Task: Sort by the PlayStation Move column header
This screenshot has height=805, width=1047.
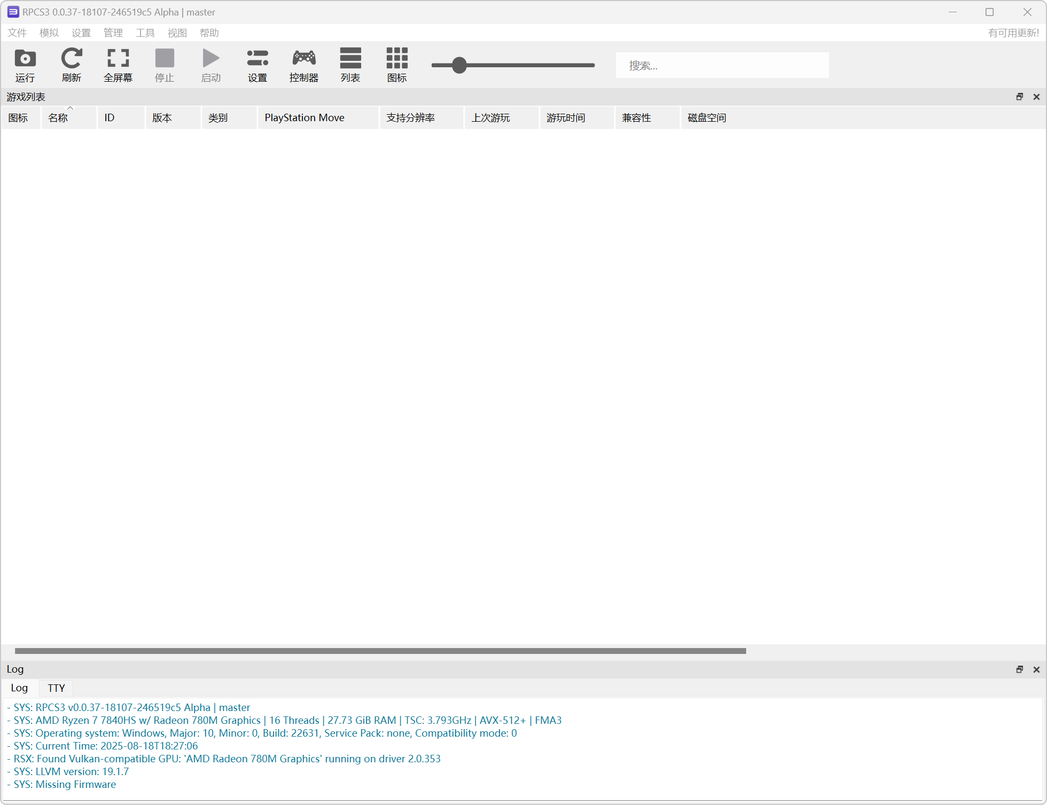Action: pyautogui.click(x=304, y=117)
